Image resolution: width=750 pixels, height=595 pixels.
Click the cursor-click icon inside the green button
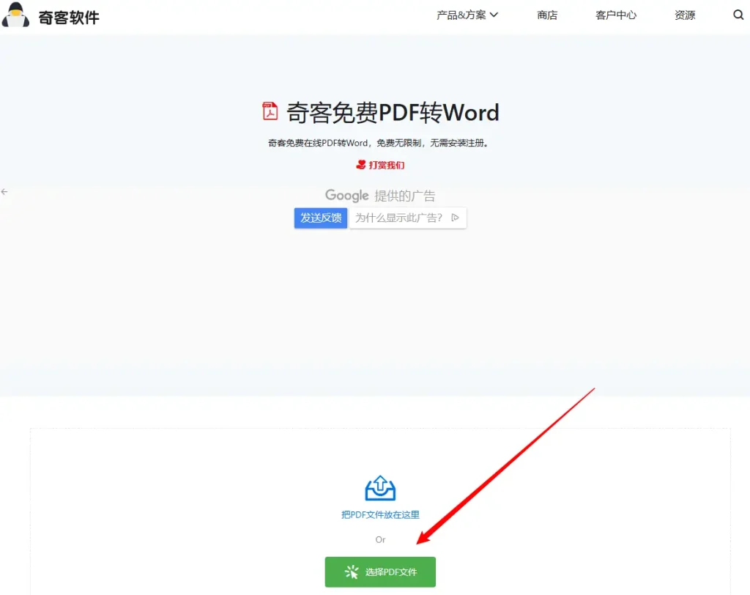click(x=352, y=572)
